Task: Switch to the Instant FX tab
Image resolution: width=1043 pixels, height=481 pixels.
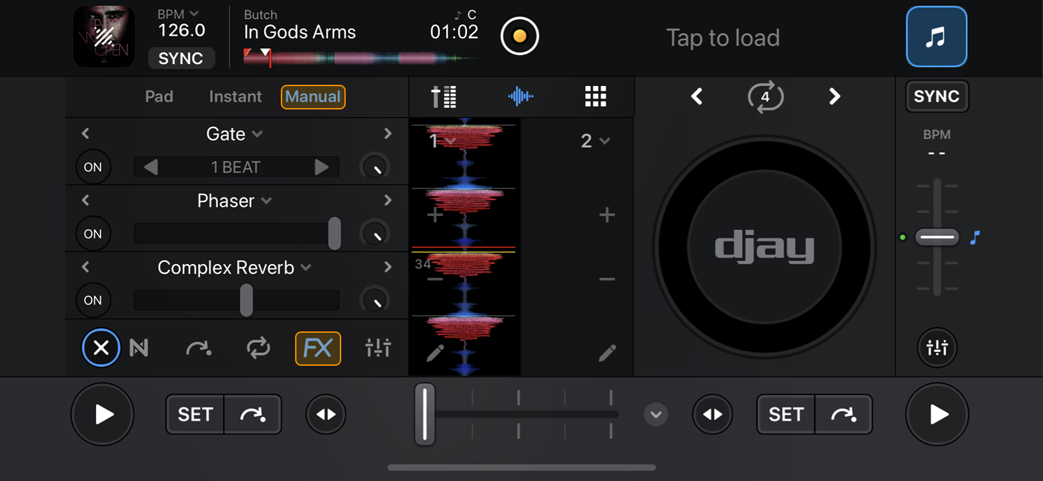Action: [235, 96]
